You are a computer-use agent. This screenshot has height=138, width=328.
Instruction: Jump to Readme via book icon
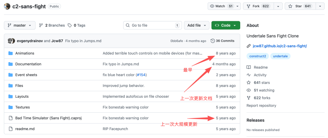[249, 67]
